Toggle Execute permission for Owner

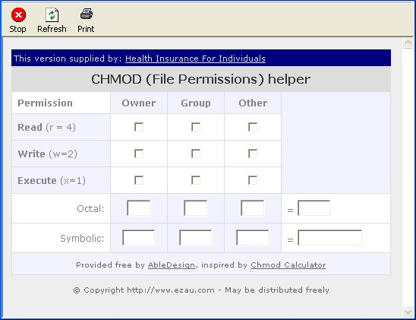click(x=139, y=180)
